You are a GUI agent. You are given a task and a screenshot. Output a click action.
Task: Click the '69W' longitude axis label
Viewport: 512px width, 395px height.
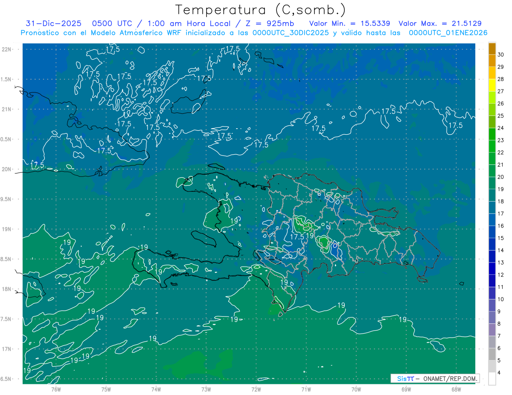coord(406,389)
